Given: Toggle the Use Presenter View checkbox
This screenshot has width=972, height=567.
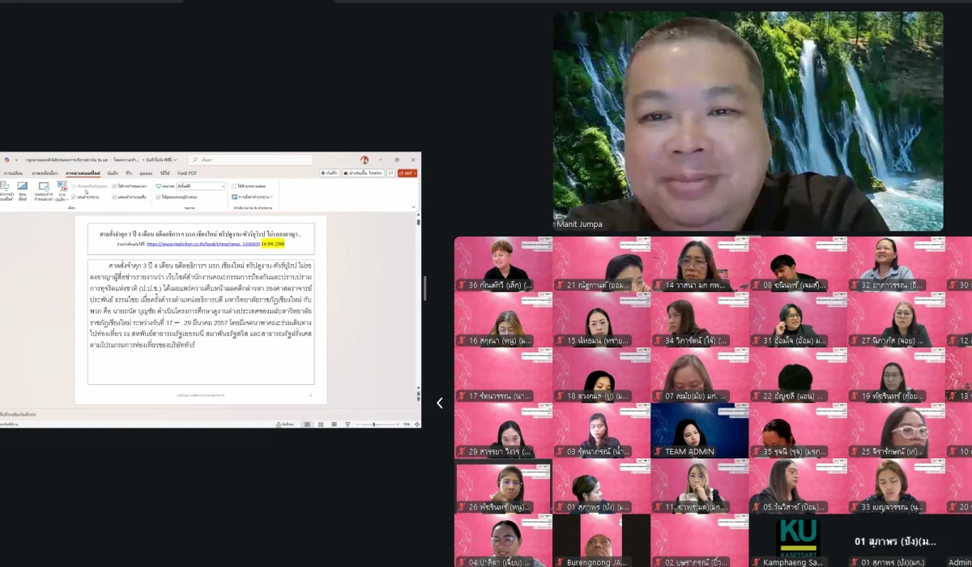Looking at the screenshot, I should point(158,197).
